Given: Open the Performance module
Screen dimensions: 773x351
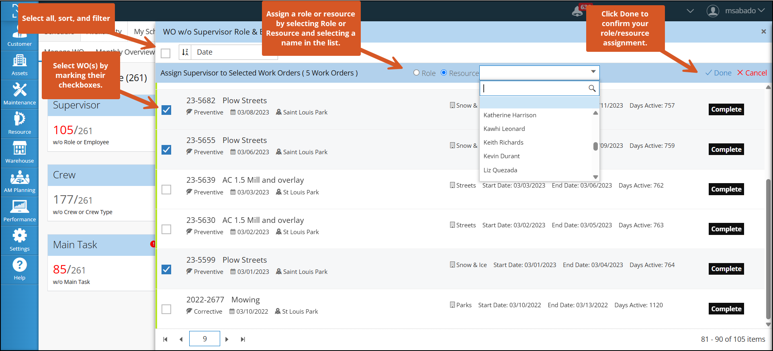Looking at the screenshot, I should pos(19,211).
